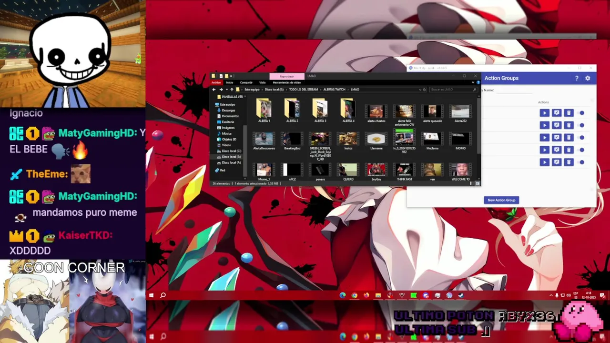Go up one folder level
The height and width of the screenshot is (343, 610).
pos(232,90)
